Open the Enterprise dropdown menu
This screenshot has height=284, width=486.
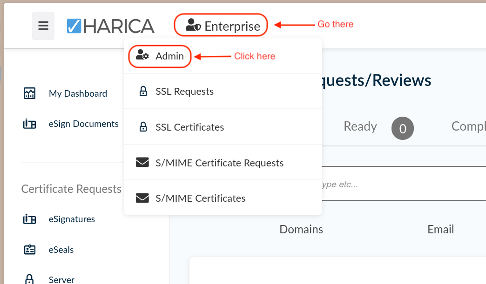click(x=221, y=26)
